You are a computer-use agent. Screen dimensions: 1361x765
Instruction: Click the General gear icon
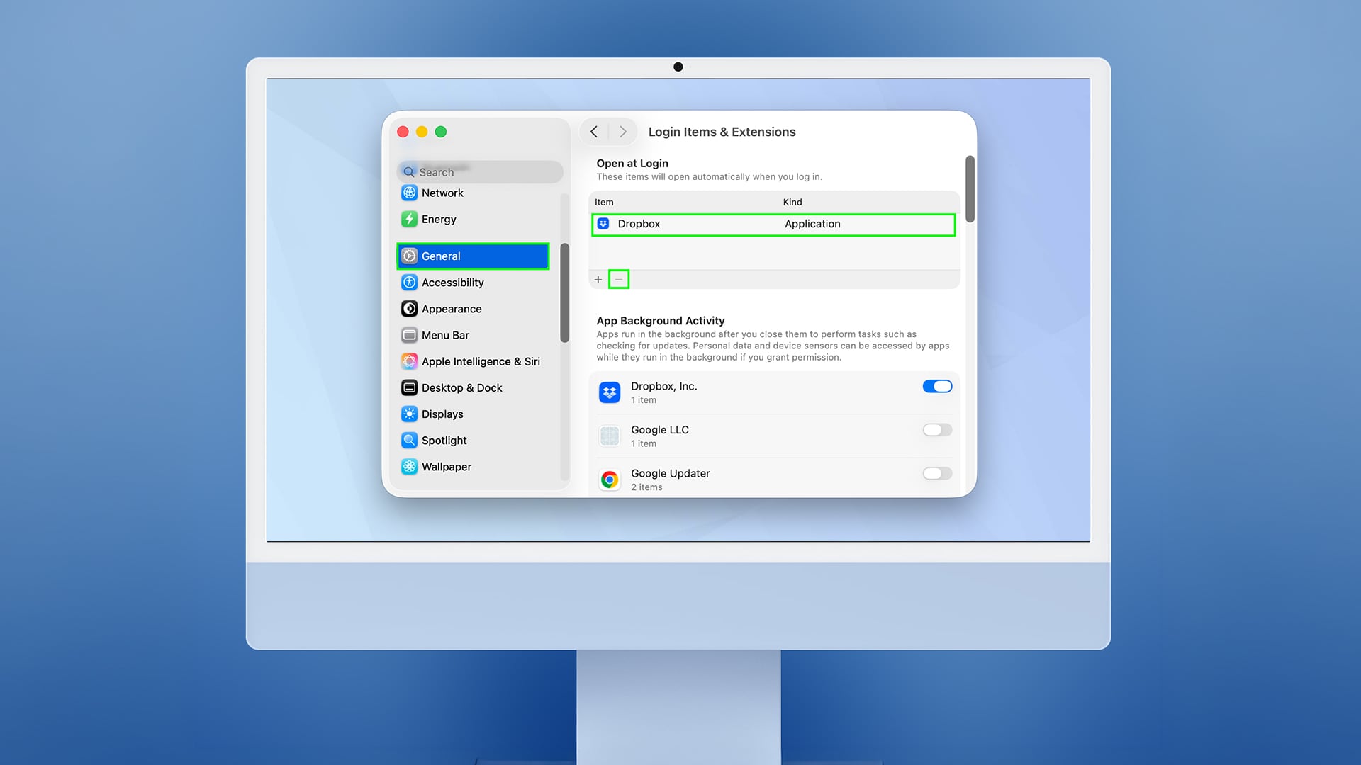coord(409,256)
